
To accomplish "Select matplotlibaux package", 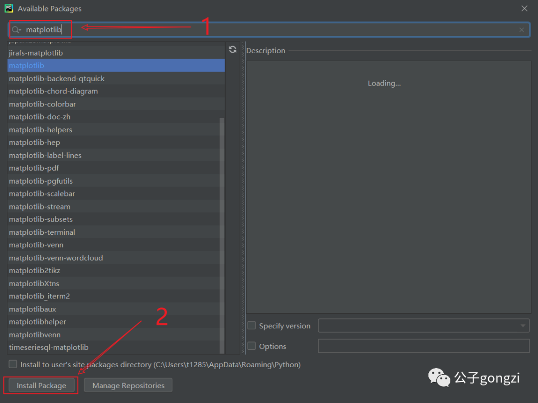I will click(x=113, y=309).
